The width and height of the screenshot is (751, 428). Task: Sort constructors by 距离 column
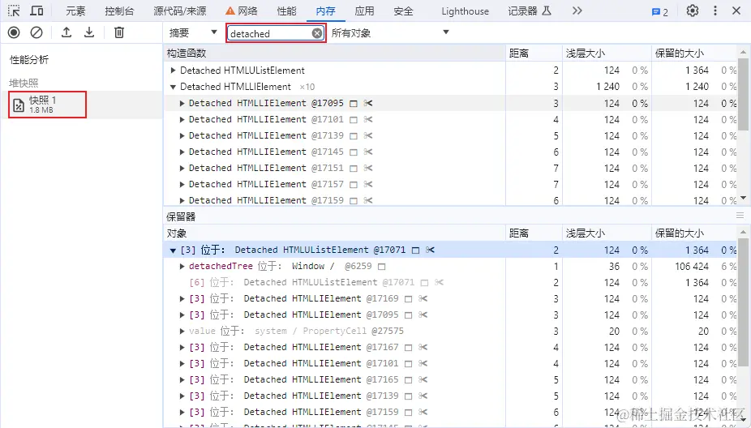534,53
